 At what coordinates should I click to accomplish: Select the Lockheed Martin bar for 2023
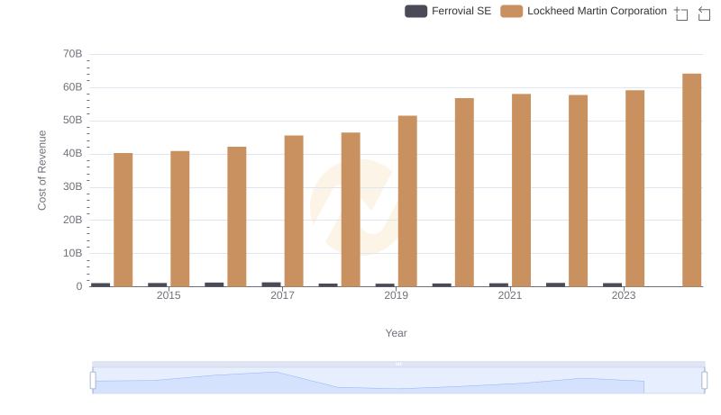coord(634,188)
